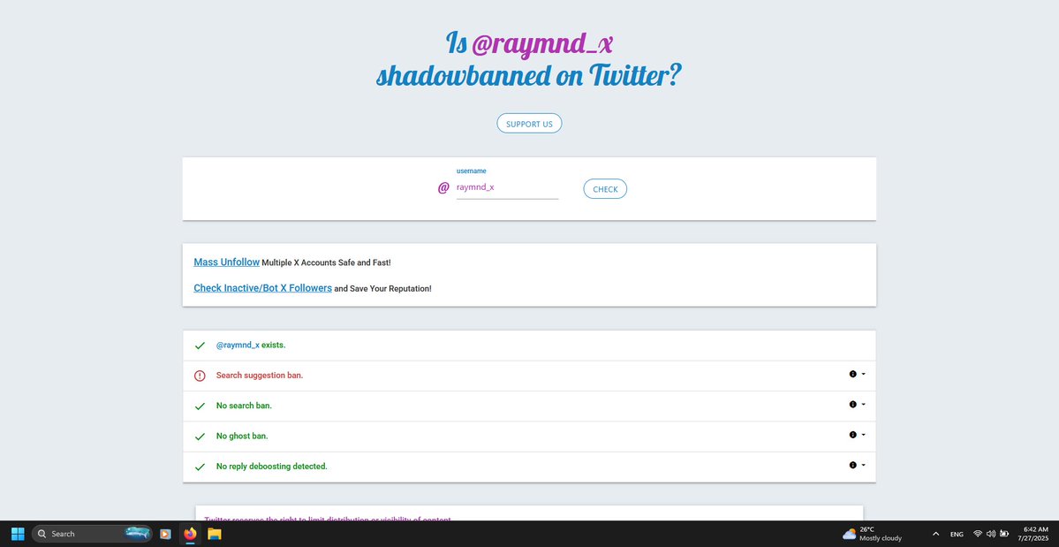Click 'Multiple X Accounts Safe and Fast!' text
Image resolution: width=1059 pixels, height=547 pixels.
point(326,262)
